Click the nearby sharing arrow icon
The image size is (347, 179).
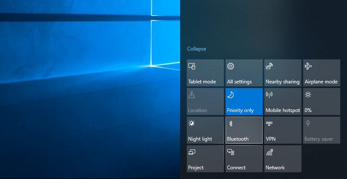(x=269, y=66)
